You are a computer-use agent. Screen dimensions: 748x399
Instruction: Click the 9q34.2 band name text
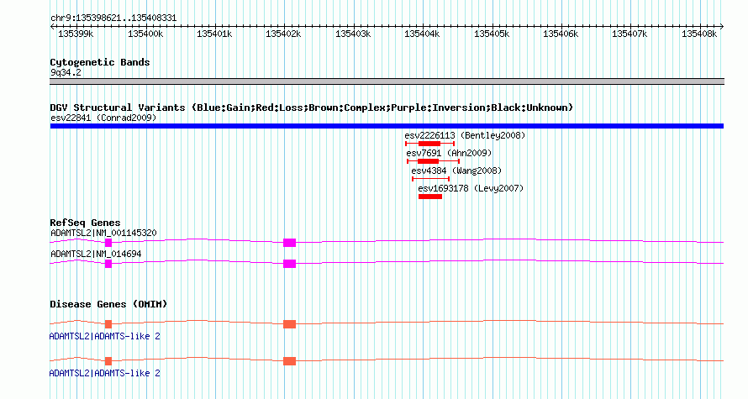[66, 73]
